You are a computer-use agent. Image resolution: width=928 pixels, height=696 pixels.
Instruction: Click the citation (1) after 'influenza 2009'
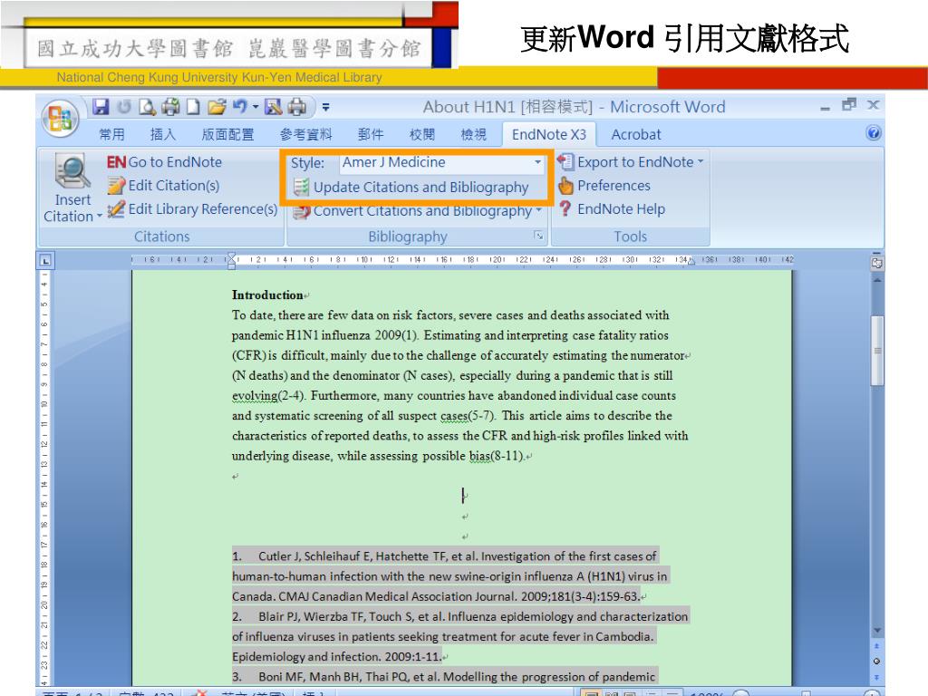pyautogui.click(x=410, y=335)
